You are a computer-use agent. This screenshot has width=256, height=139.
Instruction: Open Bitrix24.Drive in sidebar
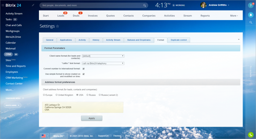(13, 37)
